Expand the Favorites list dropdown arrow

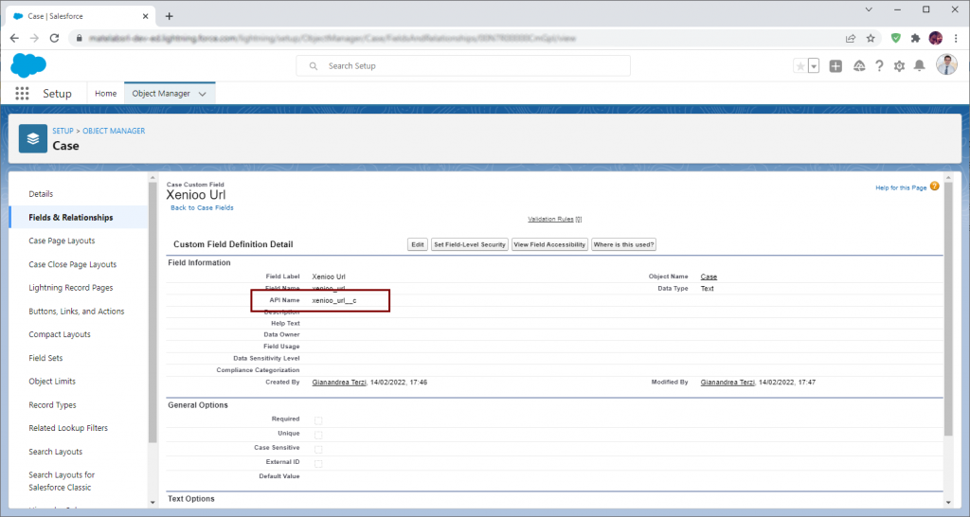[814, 65]
